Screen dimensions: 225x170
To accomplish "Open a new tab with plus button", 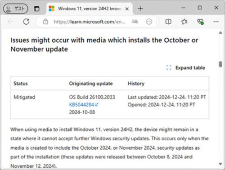I will (140, 9).
